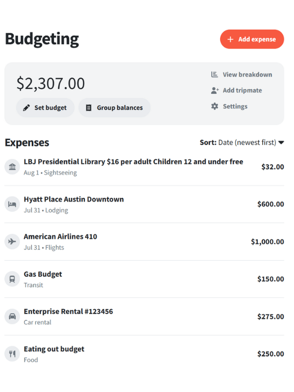Open the Hyatt Place Austin Downtown expense
This screenshot has width=294, height=392.
point(73,199)
